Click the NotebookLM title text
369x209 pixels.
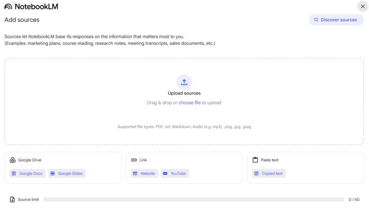pos(37,7)
